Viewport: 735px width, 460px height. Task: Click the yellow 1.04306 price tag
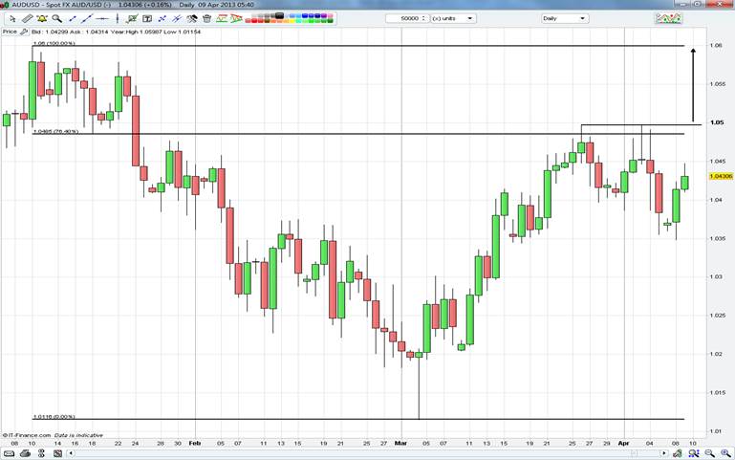721,176
